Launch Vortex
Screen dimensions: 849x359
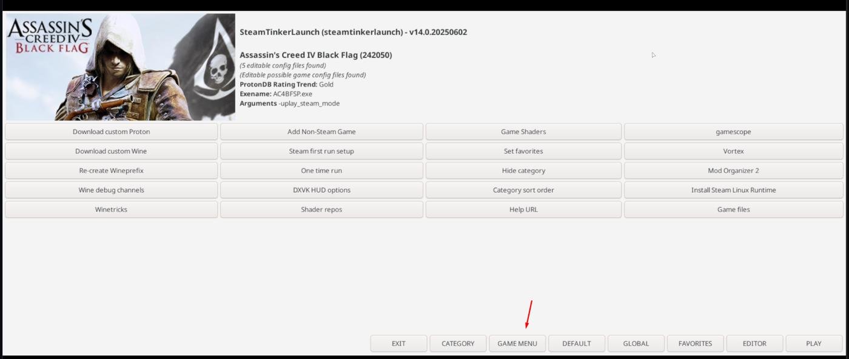pos(733,151)
